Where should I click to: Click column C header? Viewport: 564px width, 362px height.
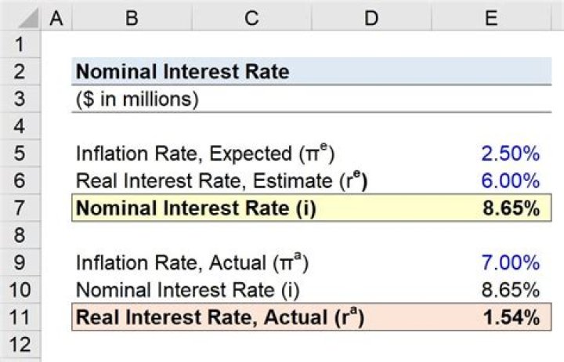click(251, 18)
